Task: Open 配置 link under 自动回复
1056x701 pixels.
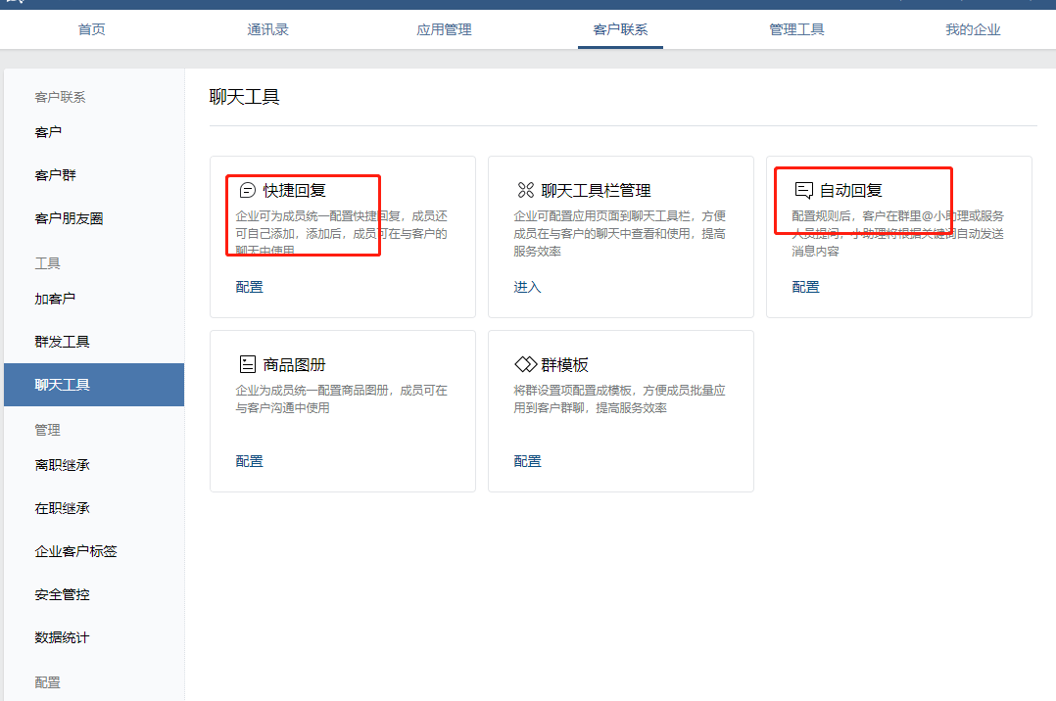Action: 806,287
